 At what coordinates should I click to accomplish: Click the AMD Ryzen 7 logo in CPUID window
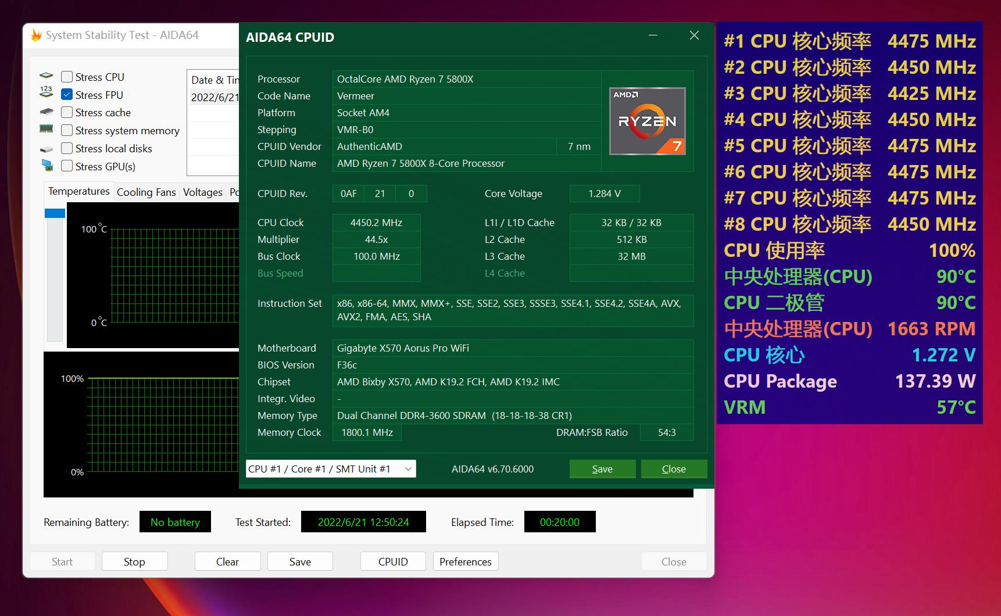coord(646,121)
